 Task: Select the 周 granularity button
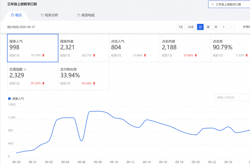tap(208, 27)
